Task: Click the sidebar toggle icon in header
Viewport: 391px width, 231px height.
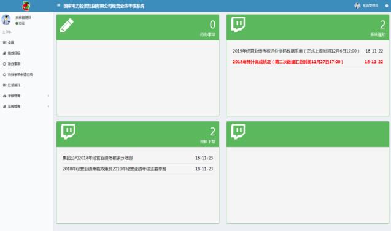Action: pyautogui.click(x=58, y=6)
